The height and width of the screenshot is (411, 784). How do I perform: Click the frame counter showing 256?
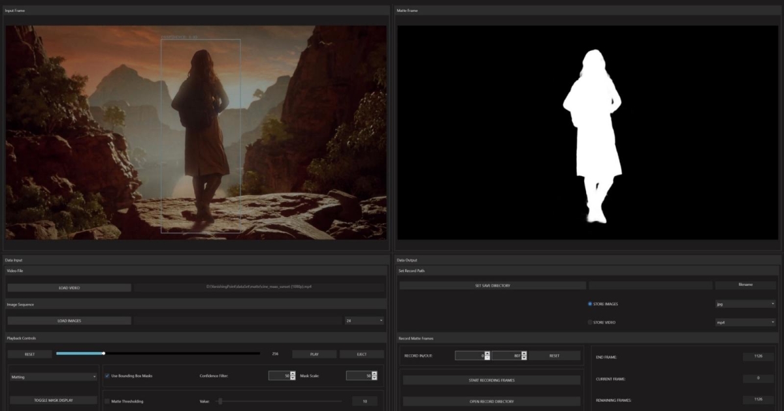point(275,354)
